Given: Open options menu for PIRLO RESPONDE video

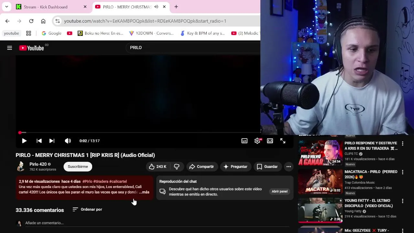Looking at the screenshot, I should [x=403, y=143].
